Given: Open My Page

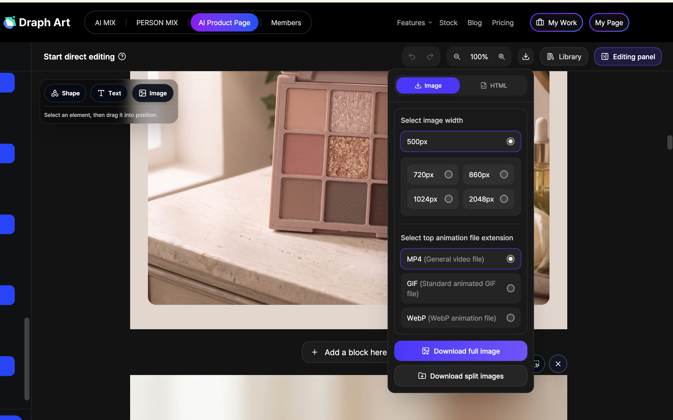Looking at the screenshot, I should point(609,22).
